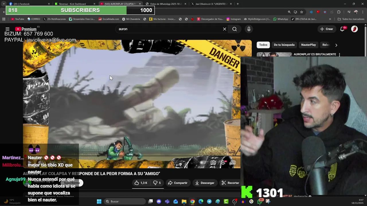Open options for 'AURONPLAY ES BRUTALMENTE' video
This screenshot has height=206, width=367.
click(339, 54)
